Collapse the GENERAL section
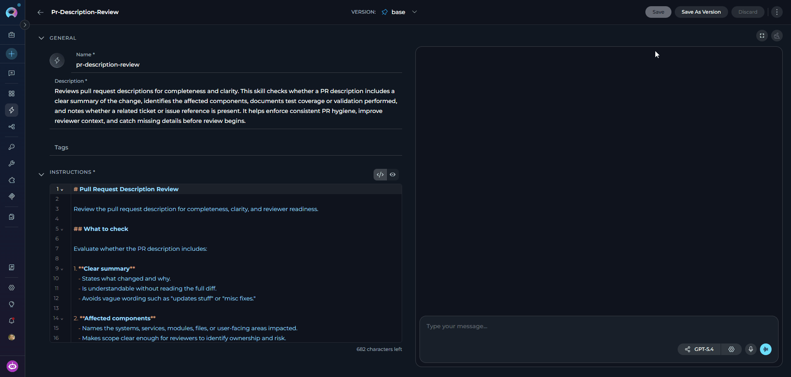The image size is (791, 377). [x=41, y=38]
